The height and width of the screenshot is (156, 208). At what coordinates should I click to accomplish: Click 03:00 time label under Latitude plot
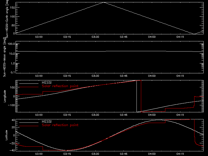[x=39, y=154]
